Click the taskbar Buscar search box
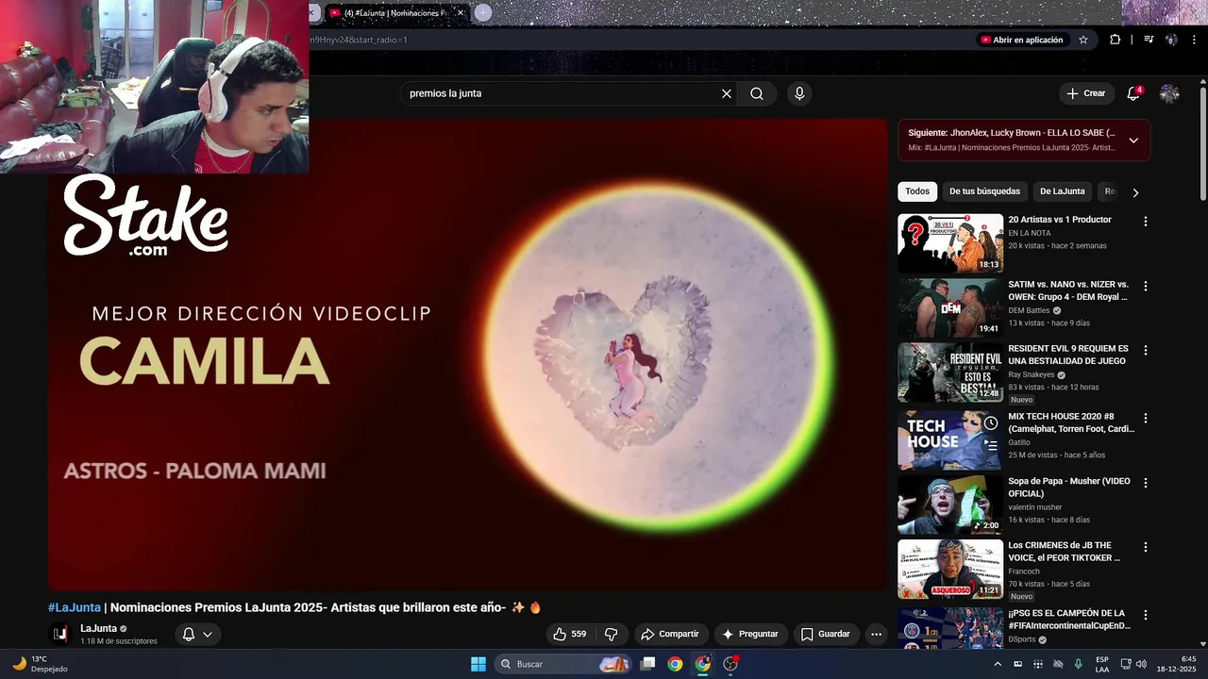The height and width of the screenshot is (679, 1208). tap(562, 664)
